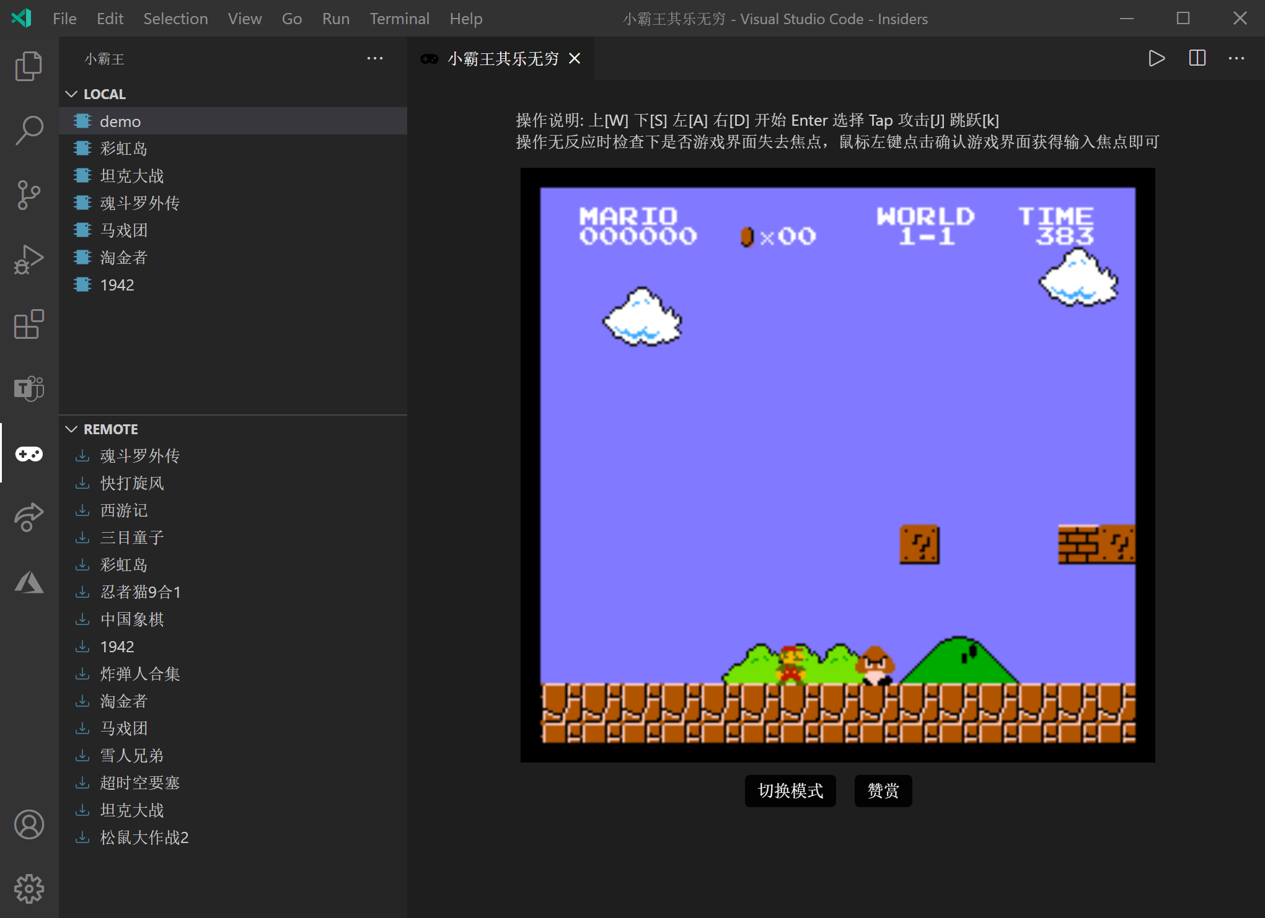The height and width of the screenshot is (918, 1265).
Task: Click the 赞赏 button
Action: 883,791
